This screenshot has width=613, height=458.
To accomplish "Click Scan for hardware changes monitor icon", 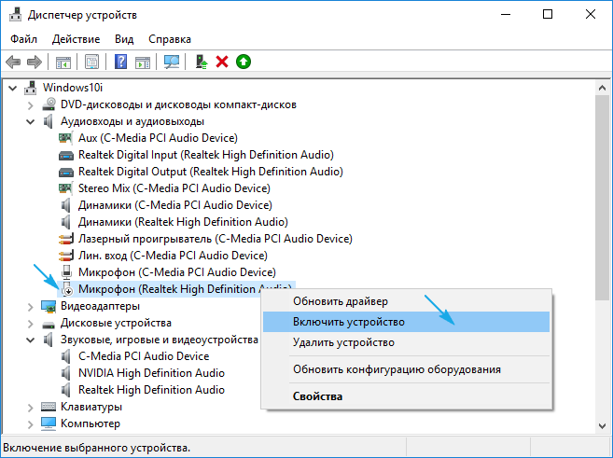I will [x=171, y=62].
